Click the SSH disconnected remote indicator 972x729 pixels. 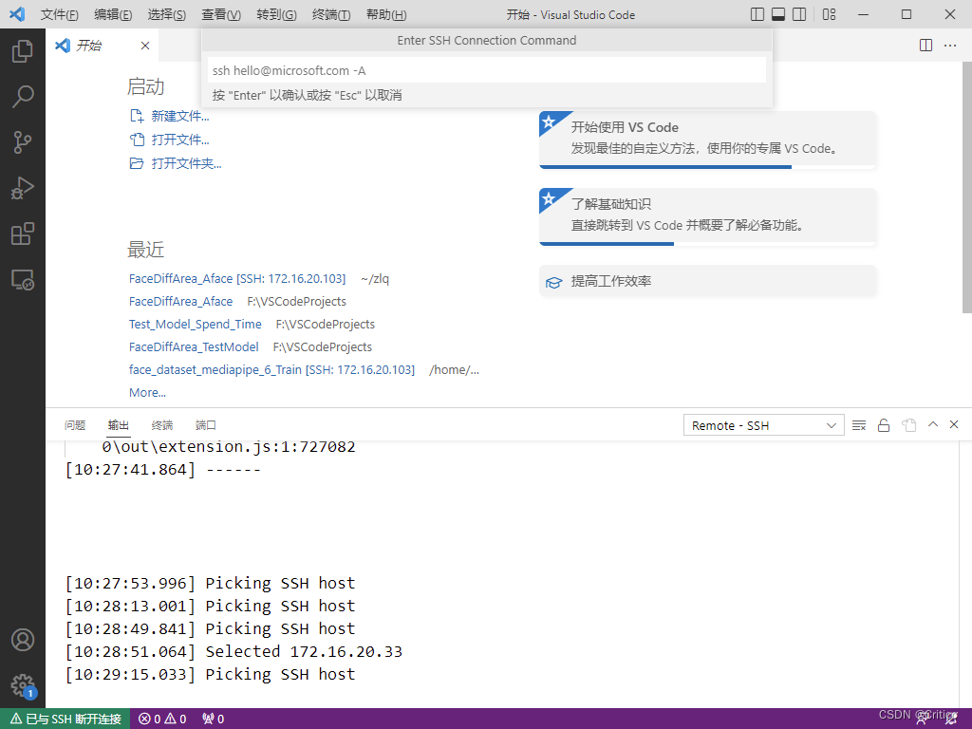pyautogui.click(x=65, y=720)
